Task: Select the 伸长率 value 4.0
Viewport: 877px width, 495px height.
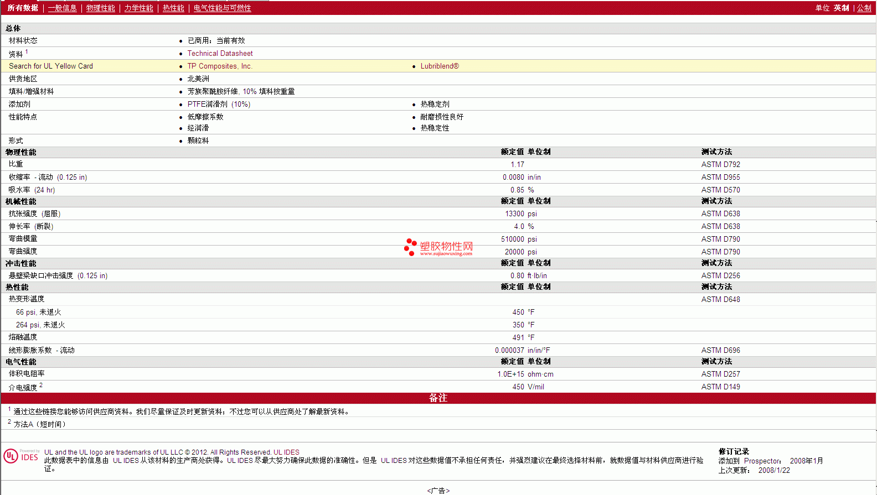Action: pyautogui.click(x=519, y=227)
